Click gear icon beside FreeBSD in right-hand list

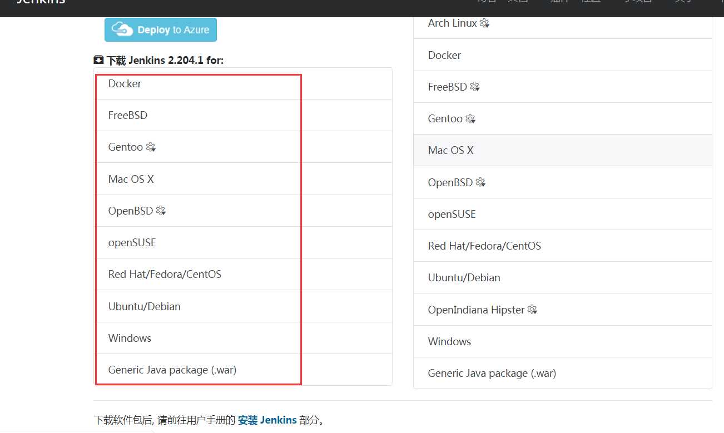point(475,87)
